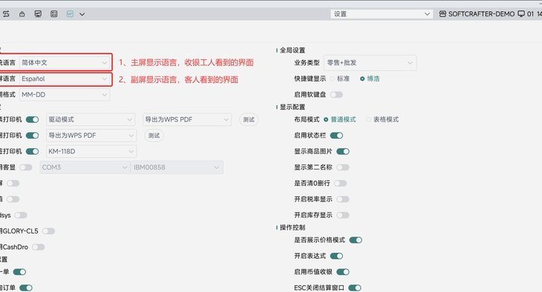Viewport: 542px width, 292px height.
Task: Open the 简体中文 language dropdown
Action: (x=65, y=63)
